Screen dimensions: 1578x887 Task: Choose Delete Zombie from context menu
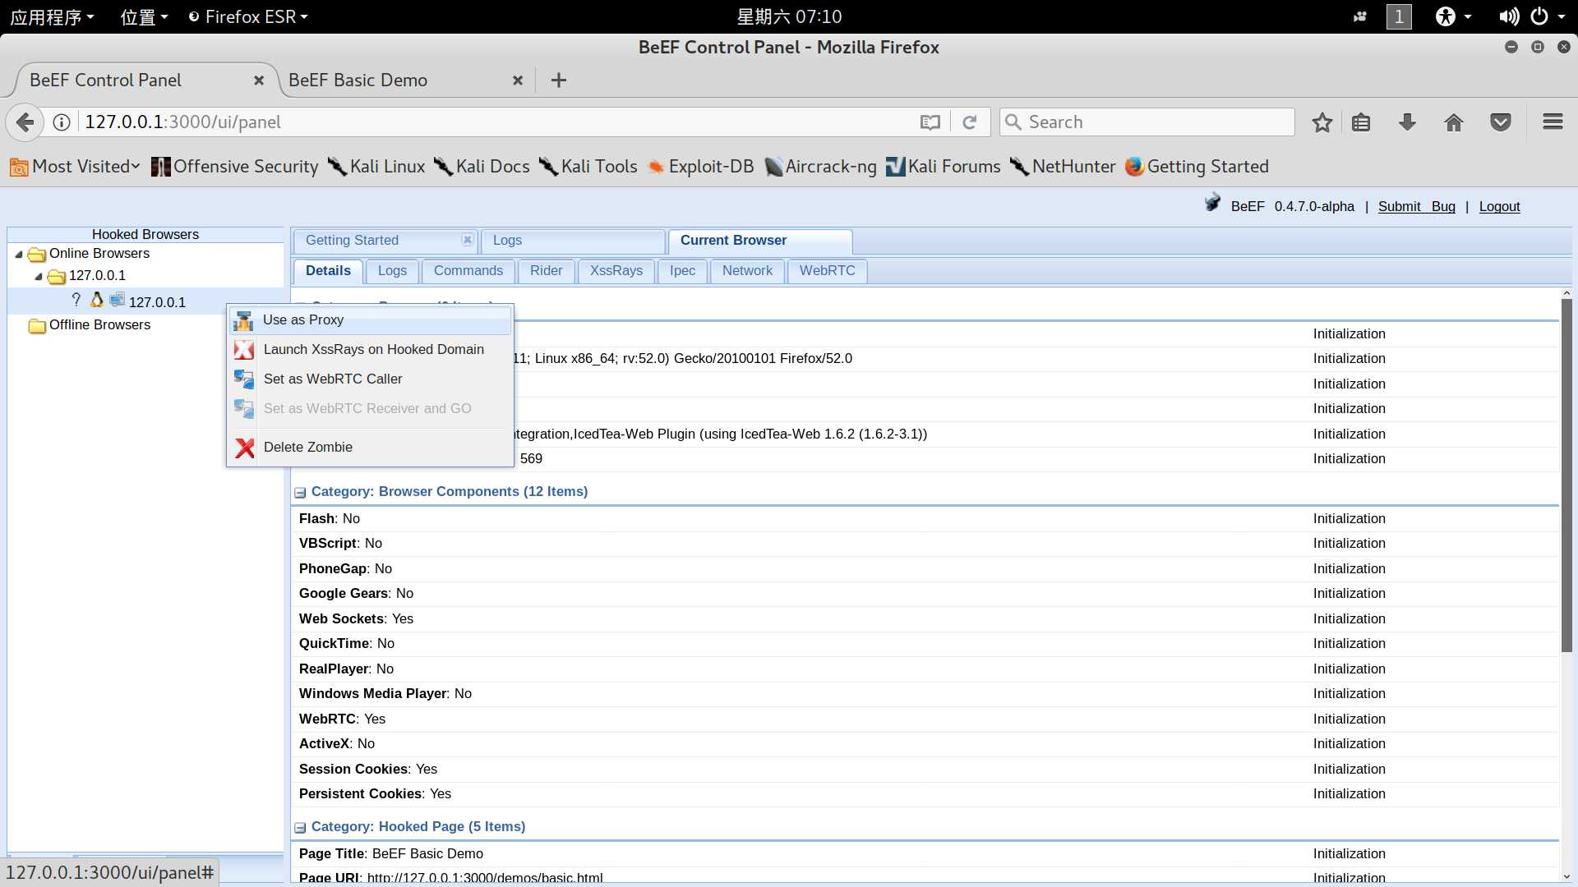coord(370,448)
